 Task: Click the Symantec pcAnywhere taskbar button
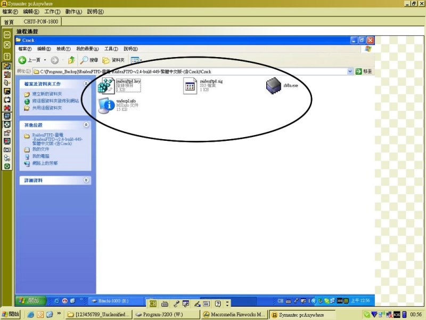[302, 315]
